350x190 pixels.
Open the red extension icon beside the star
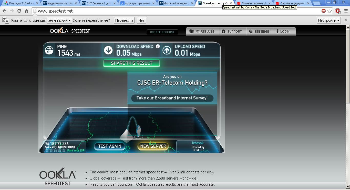pos(338,11)
